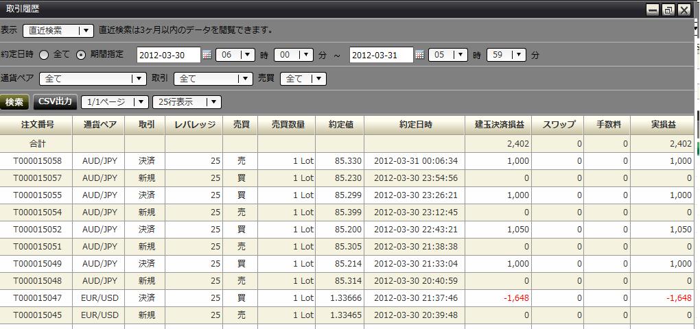
Task: Sort by 手数料 column header
Action: [607, 125]
